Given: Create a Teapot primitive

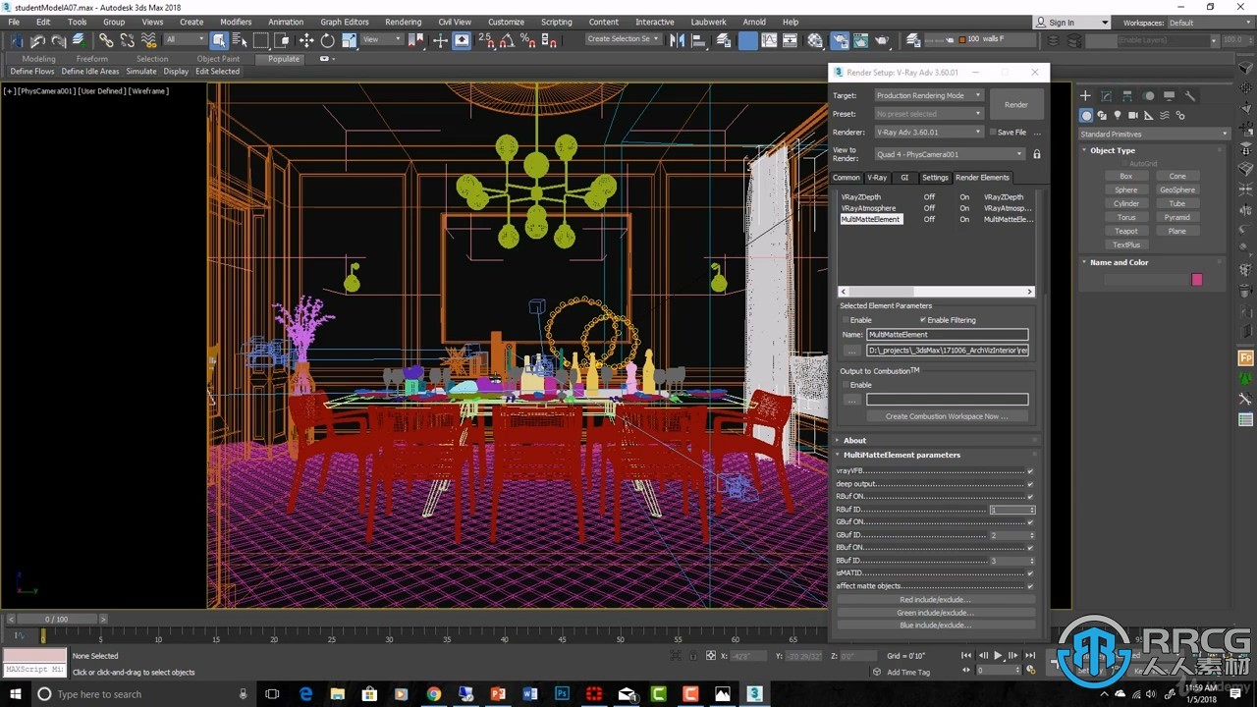Looking at the screenshot, I should coord(1126,231).
